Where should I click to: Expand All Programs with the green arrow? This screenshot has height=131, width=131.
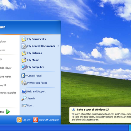pyautogui.click(x=8, y=112)
